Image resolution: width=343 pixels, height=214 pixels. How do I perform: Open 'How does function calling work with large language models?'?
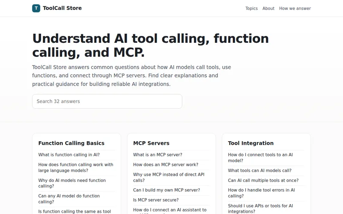(76, 167)
